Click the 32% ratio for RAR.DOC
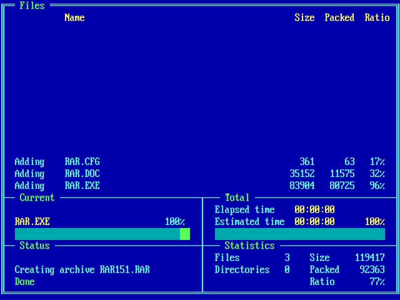The height and width of the screenshot is (300, 400). 377,174
